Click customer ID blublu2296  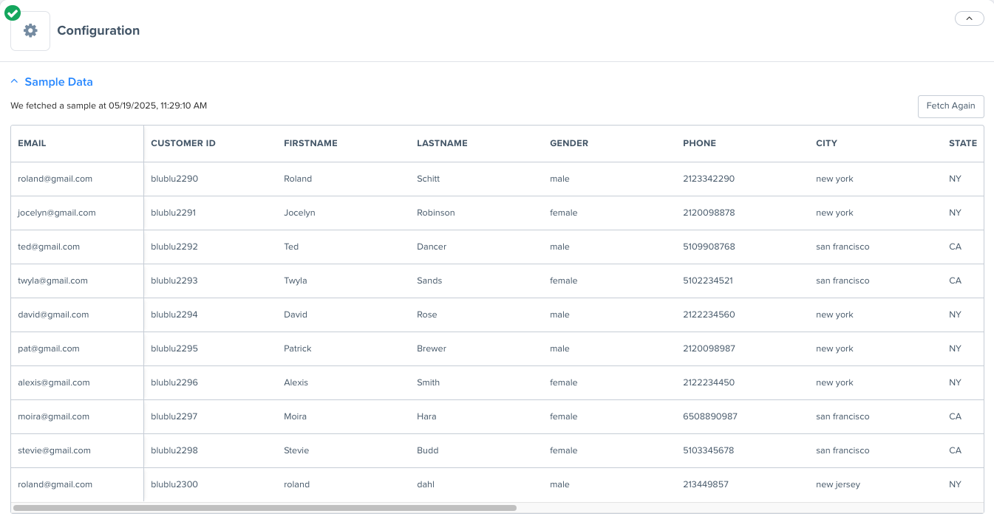point(174,382)
